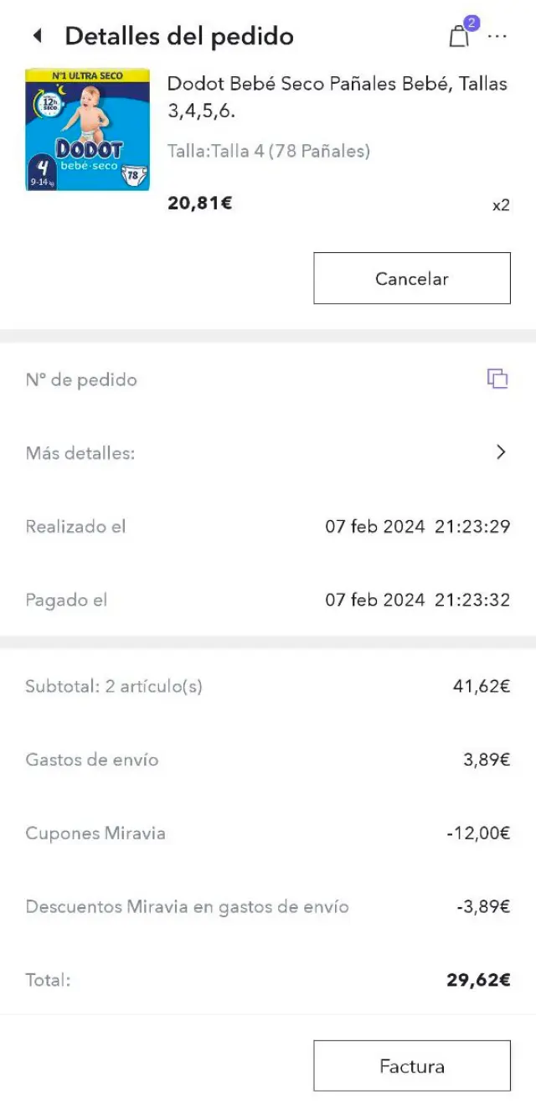Image resolution: width=536 pixels, height=1109 pixels.
Task: Go back from Detalles del pedido
Action: pos(37,36)
